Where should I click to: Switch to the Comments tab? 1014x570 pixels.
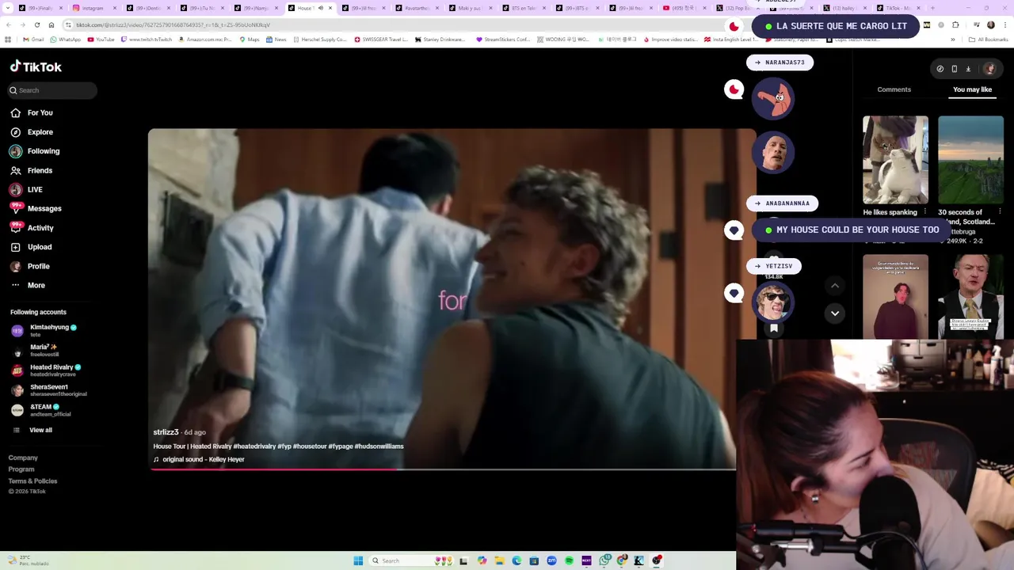(894, 89)
